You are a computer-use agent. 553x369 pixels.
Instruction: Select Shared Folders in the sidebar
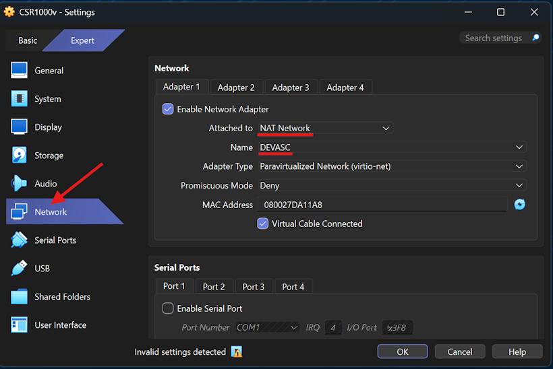click(62, 297)
